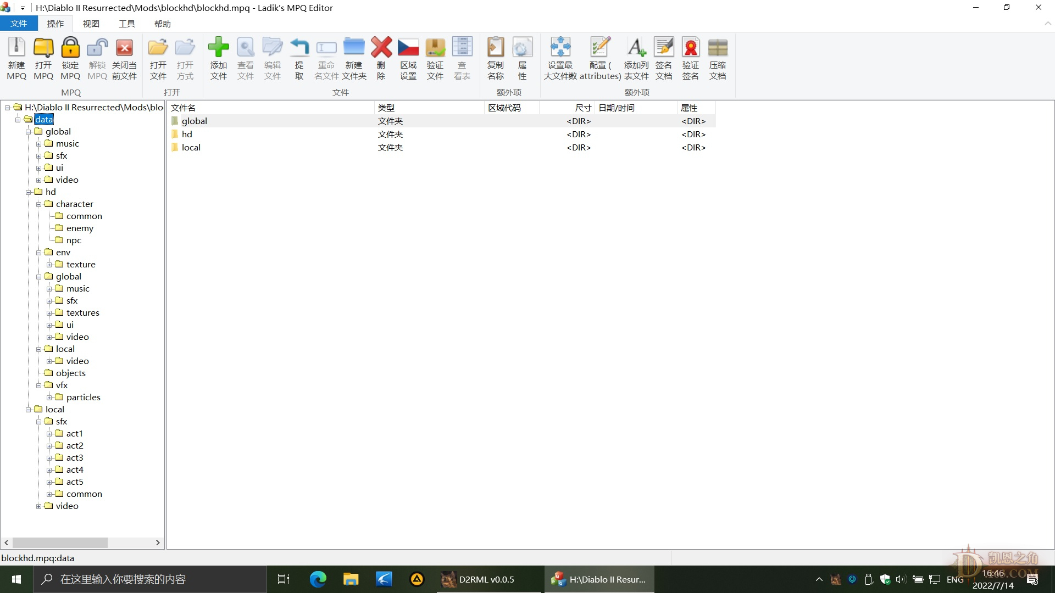Sort by the 文件名 column header
Viewport: 1055px width, 593px height.
pyautogui.click(x=271, y=108)
